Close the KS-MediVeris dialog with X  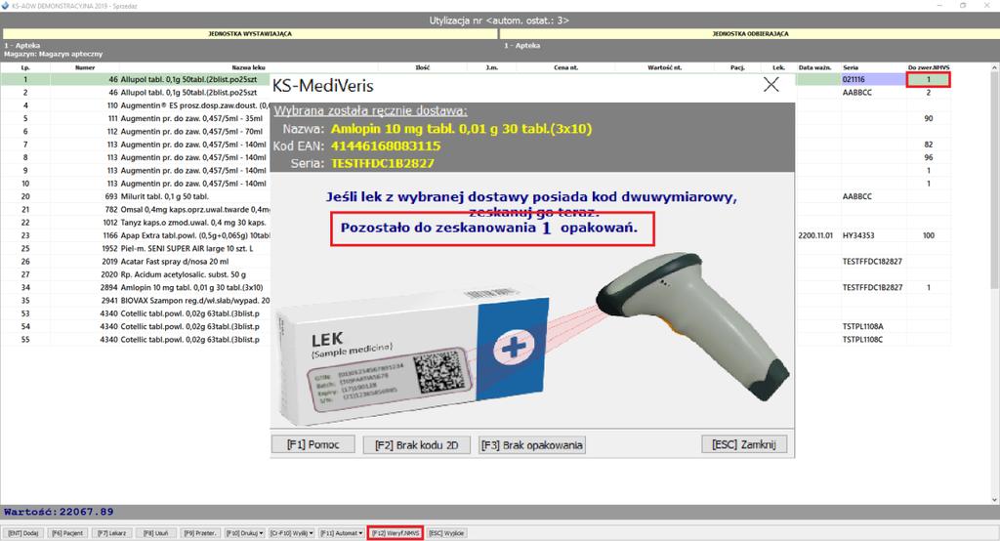click(771, 85)
